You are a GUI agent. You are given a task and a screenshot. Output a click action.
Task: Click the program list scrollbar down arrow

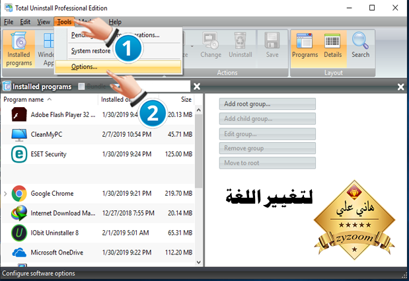[x=199, y=262]
